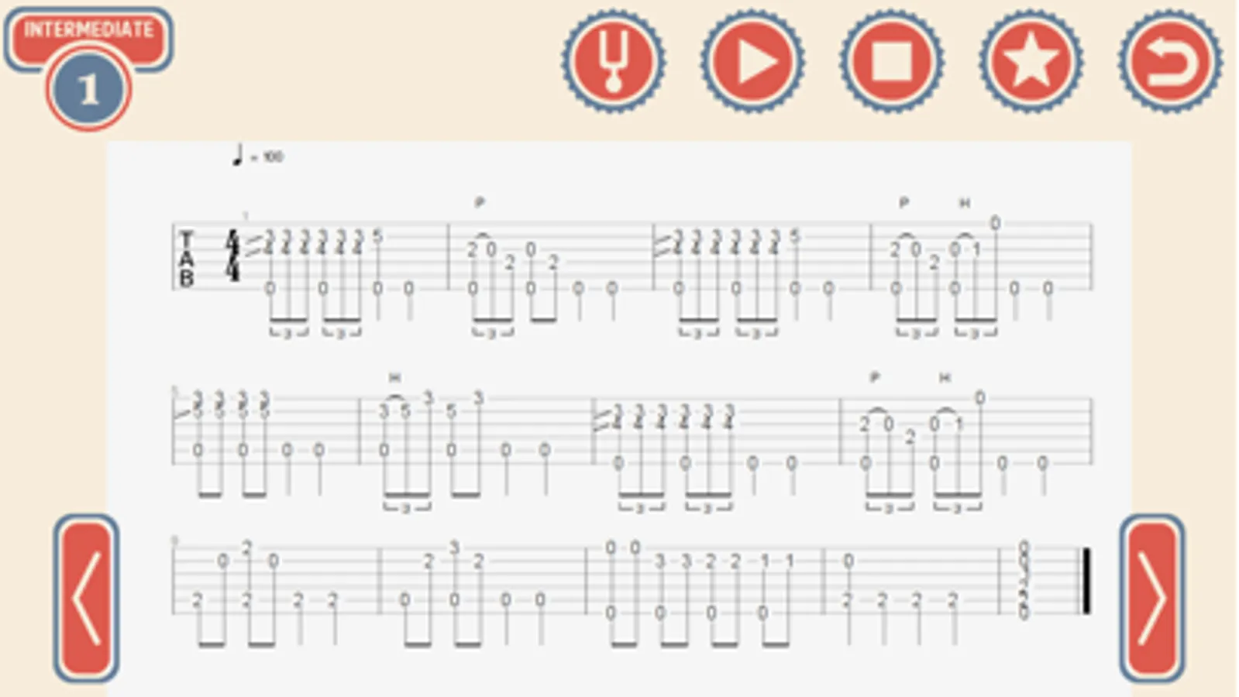
Task: Click the final chord before the end barline
Action: 1024,580
